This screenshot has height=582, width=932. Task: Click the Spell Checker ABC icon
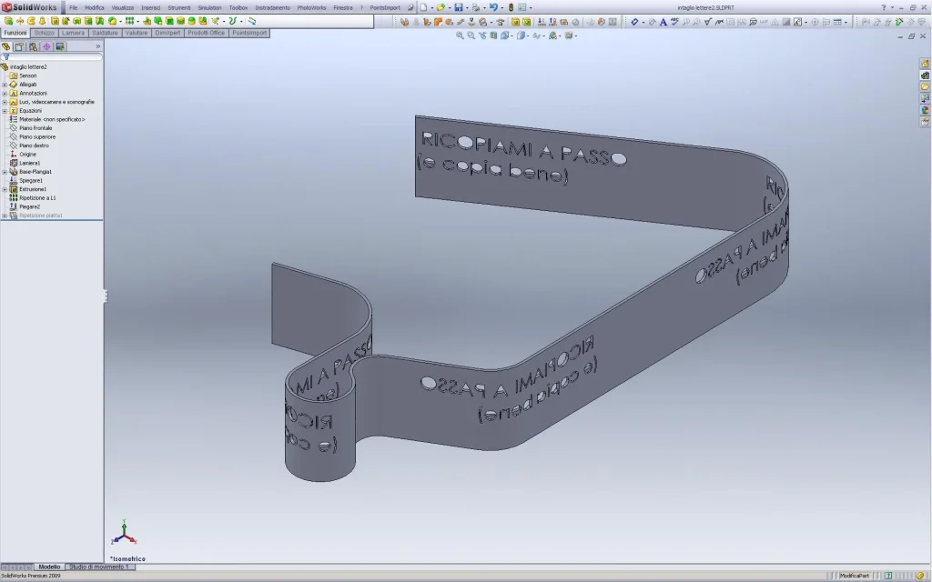tap(674, 22)
